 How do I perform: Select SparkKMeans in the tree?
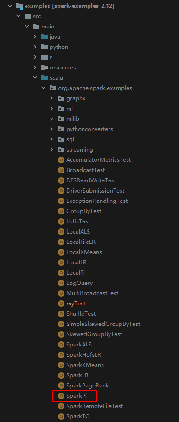pyautogui.click(x=85, y=365)
